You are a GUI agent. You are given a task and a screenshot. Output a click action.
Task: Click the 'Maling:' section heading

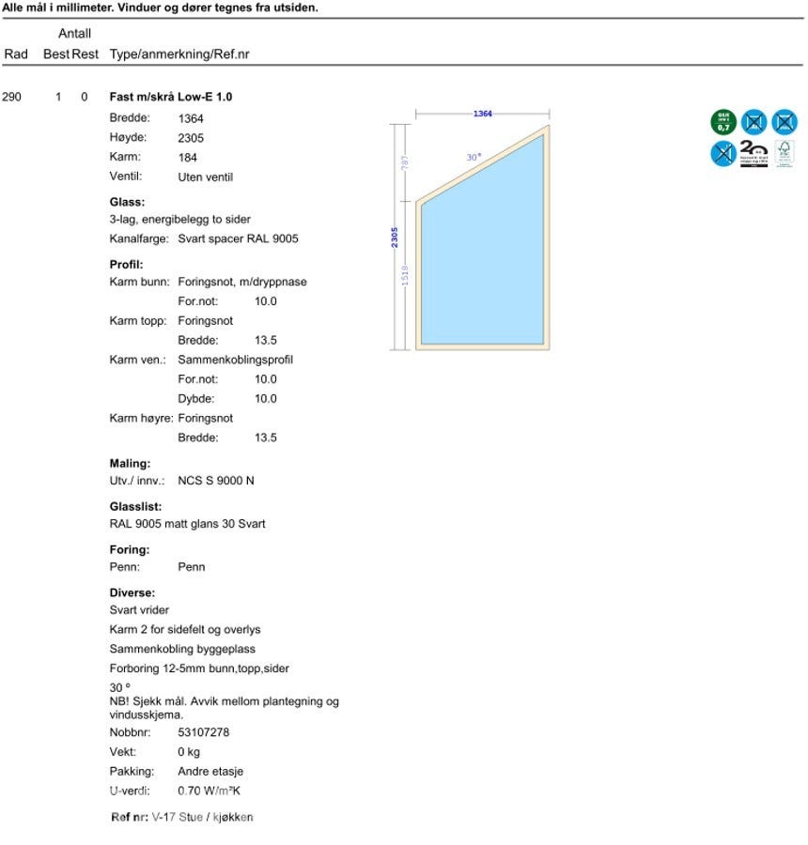pos(130,464)
